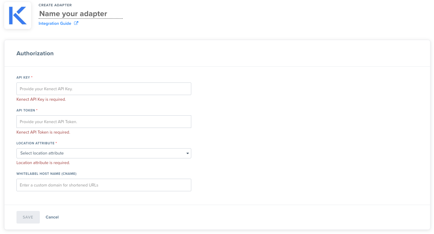Click into the API Key input

point(104,89)
